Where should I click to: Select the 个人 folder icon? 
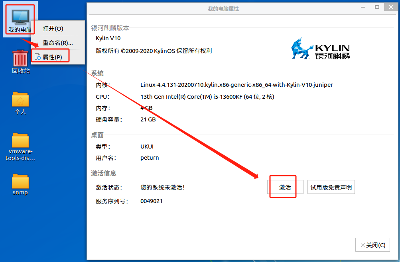(x=20, y=100)
